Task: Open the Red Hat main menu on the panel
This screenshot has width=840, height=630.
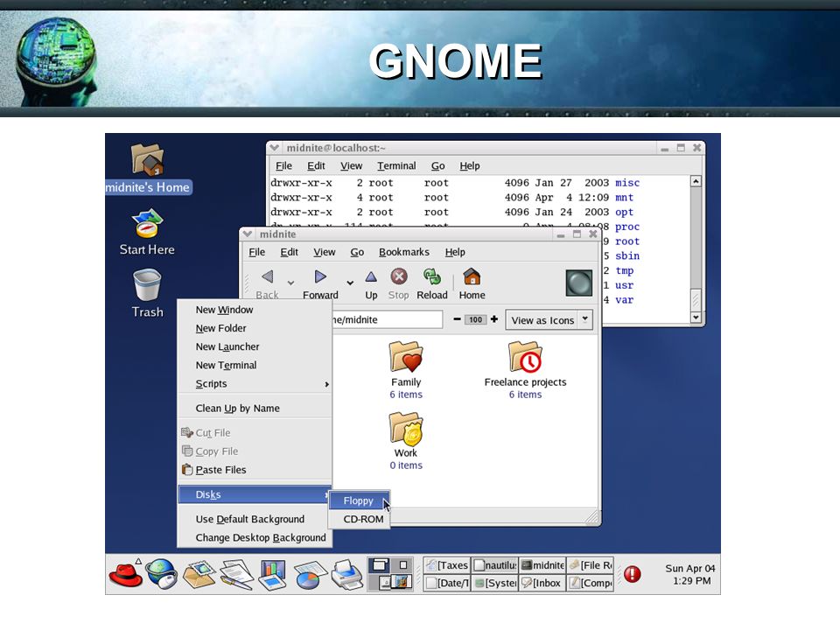Action: [125, 574]
